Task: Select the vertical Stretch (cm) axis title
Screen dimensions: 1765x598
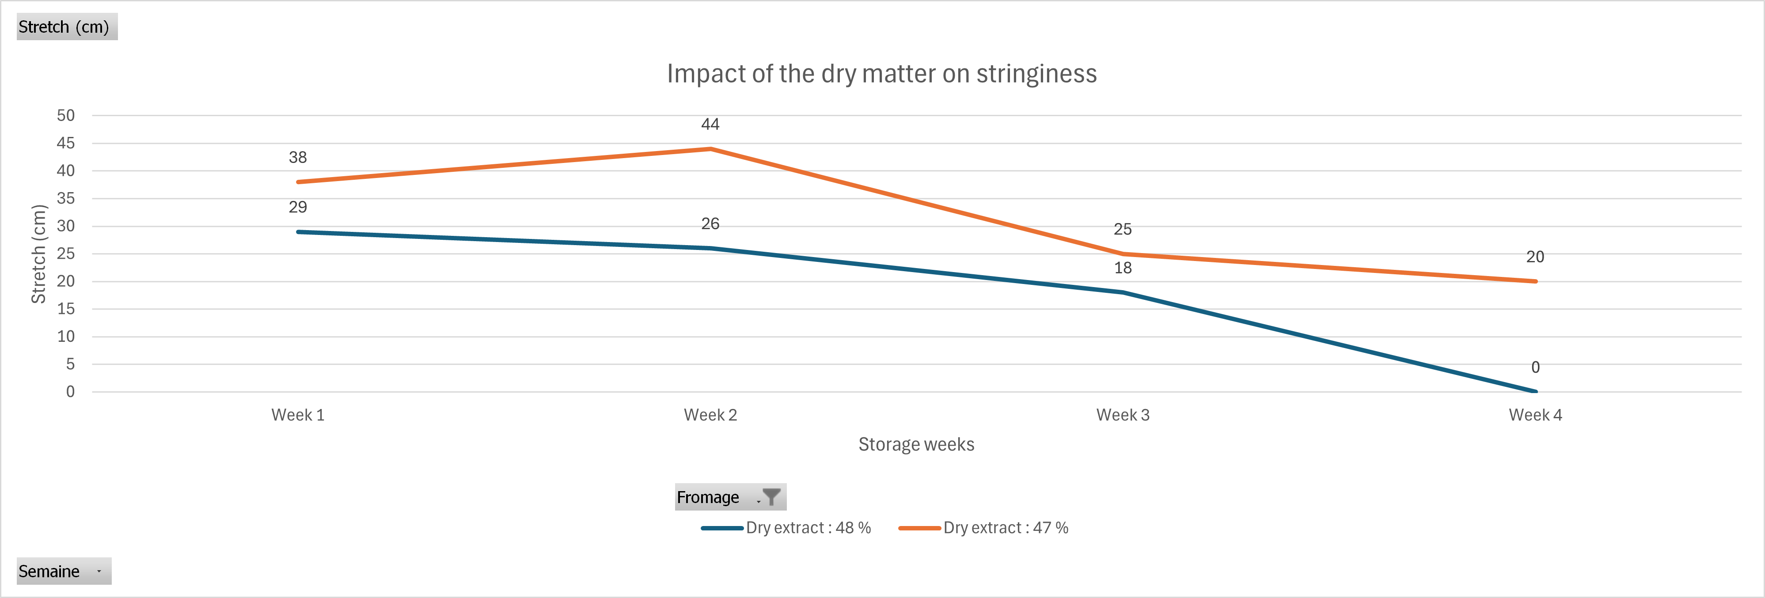Action: pyautogui.click(x=38, y=254)
